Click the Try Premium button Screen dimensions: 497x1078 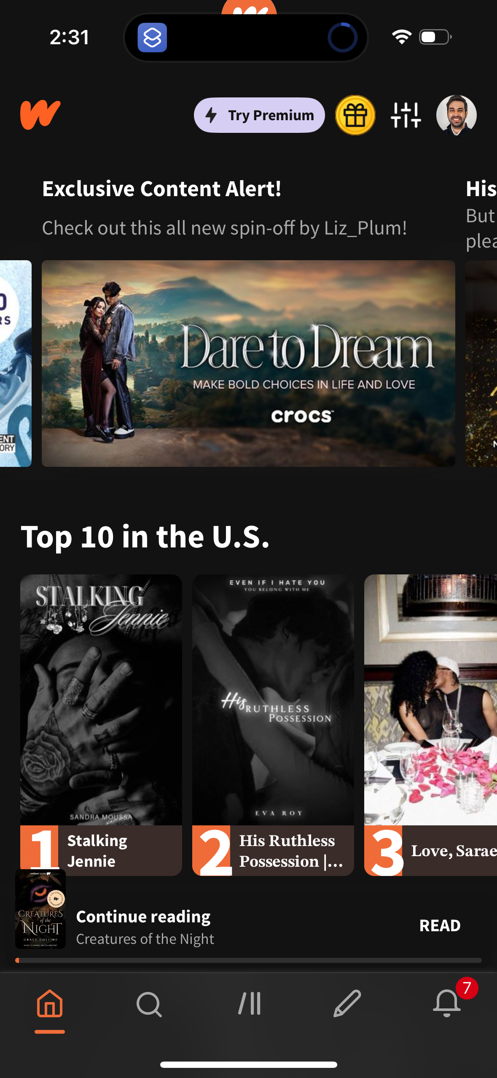(259, 115)
